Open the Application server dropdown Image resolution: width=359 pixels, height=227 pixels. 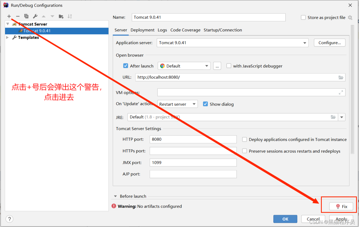coord(232,43)
